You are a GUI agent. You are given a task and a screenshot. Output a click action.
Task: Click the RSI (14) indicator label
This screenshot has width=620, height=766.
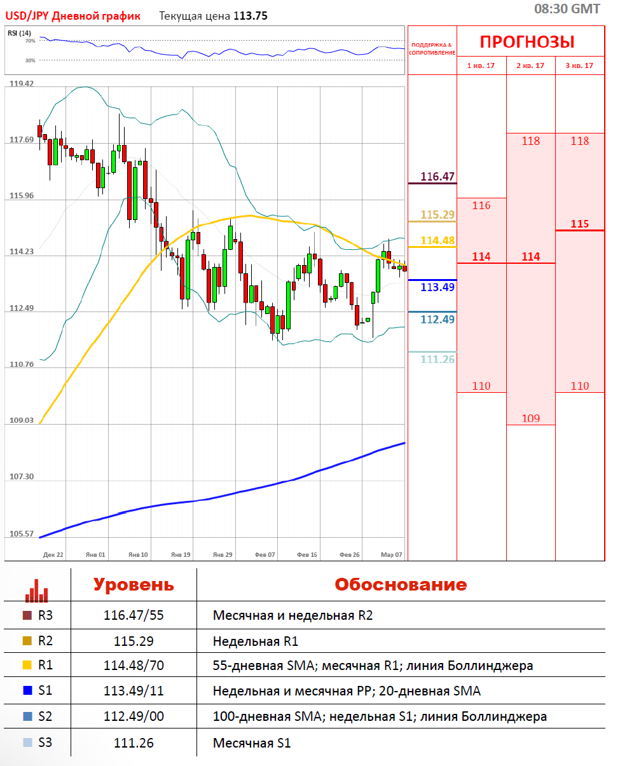click(19, 33)
